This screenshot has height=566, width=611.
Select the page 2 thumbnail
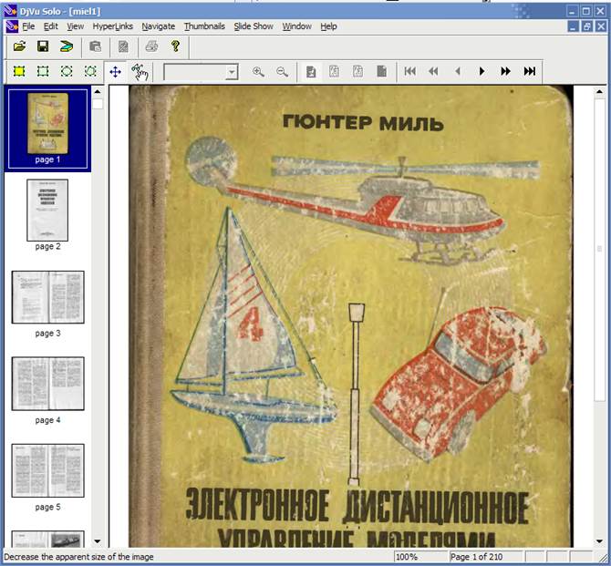click(47, 210)
